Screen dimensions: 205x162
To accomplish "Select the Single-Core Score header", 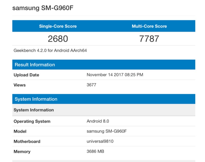I will point(58,26).
